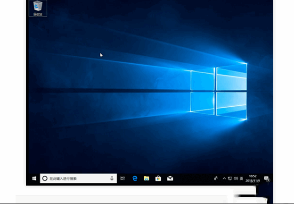Open the Recycle Bin desktop icon

point(38,8)
